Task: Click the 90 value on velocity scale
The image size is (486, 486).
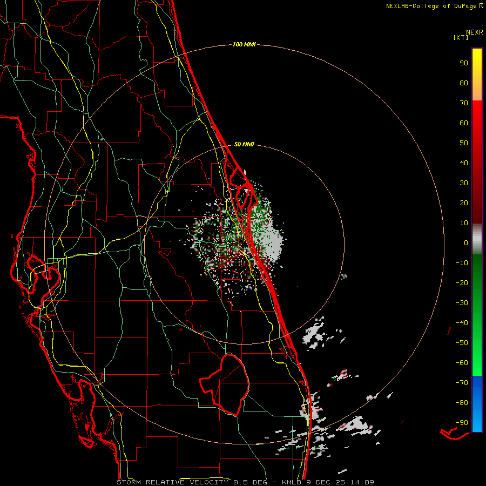Action: pyautogui.click(x=464, y=63)
